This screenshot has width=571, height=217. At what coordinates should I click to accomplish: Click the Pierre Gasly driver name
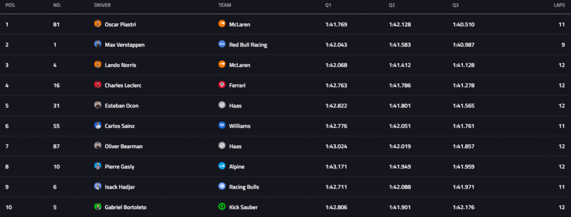pyautogui.click(x=119, y=167)
